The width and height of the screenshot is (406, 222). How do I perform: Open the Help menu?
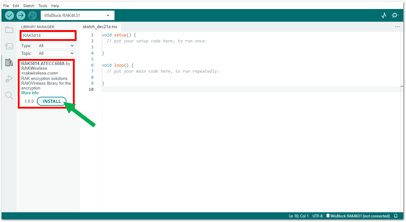[55, 6]
